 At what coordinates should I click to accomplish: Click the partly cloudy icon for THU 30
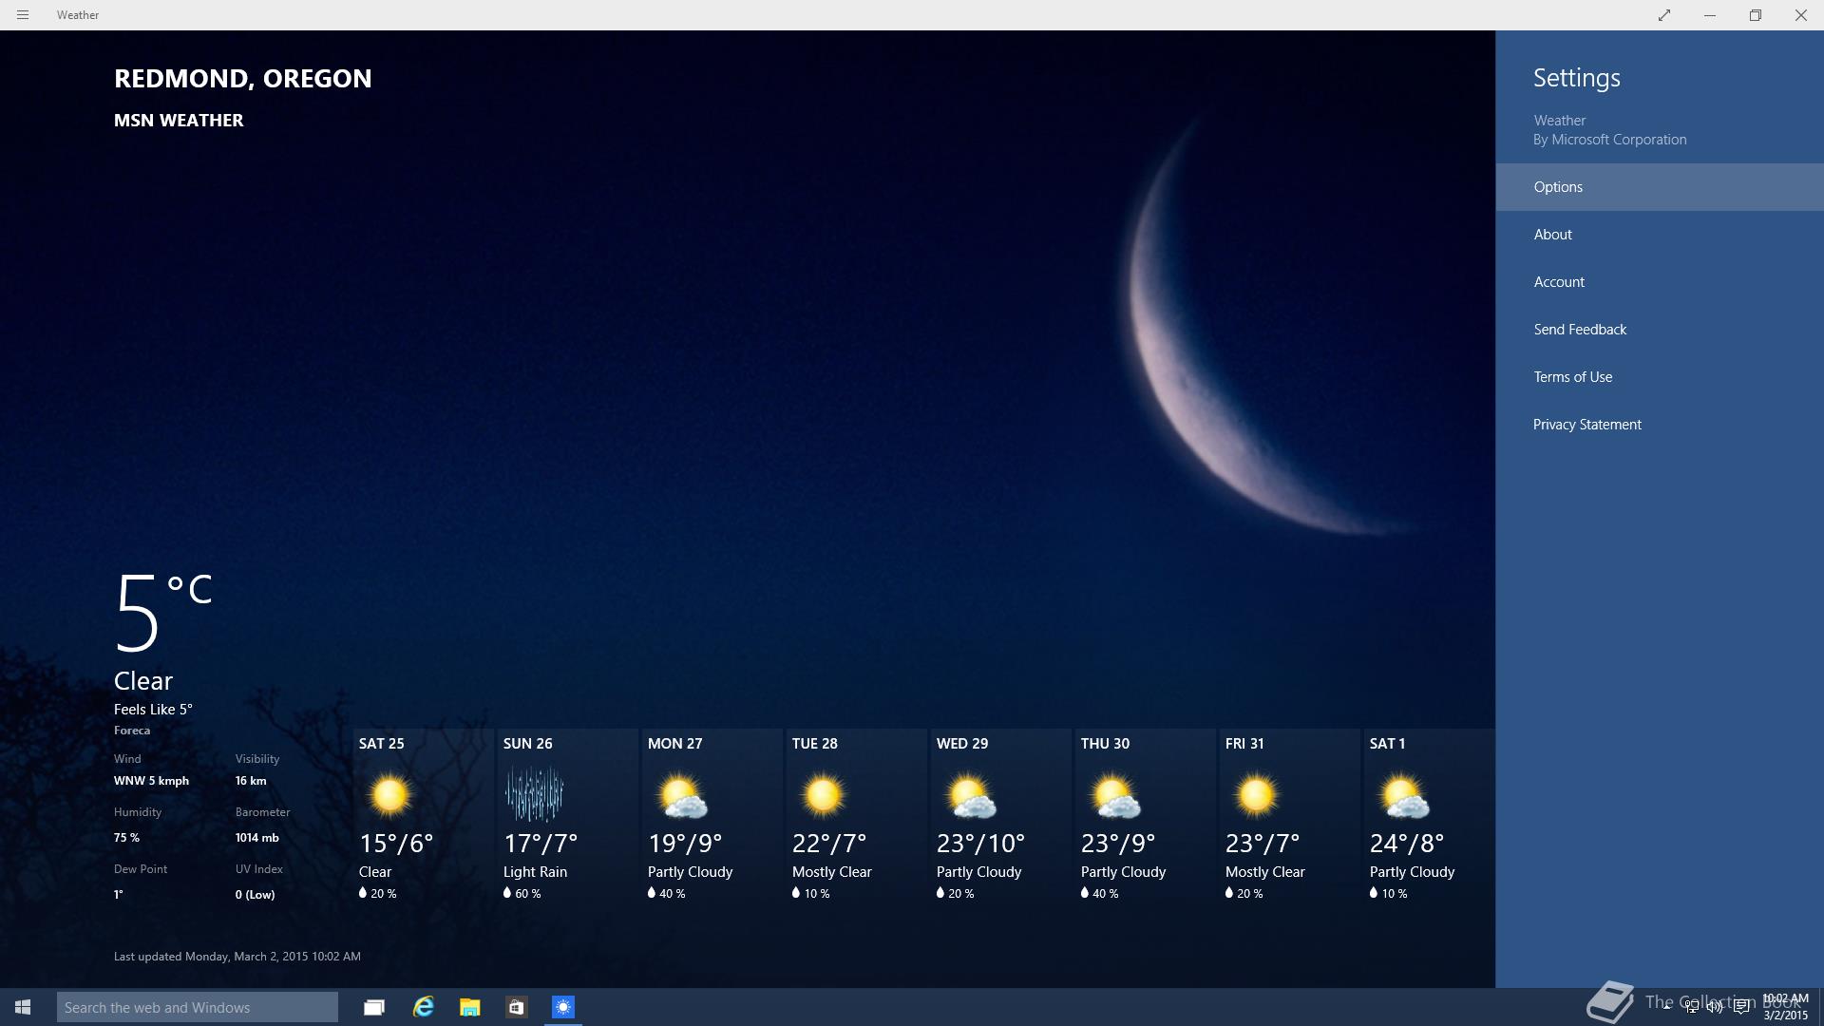click(x=1115, y=797)
